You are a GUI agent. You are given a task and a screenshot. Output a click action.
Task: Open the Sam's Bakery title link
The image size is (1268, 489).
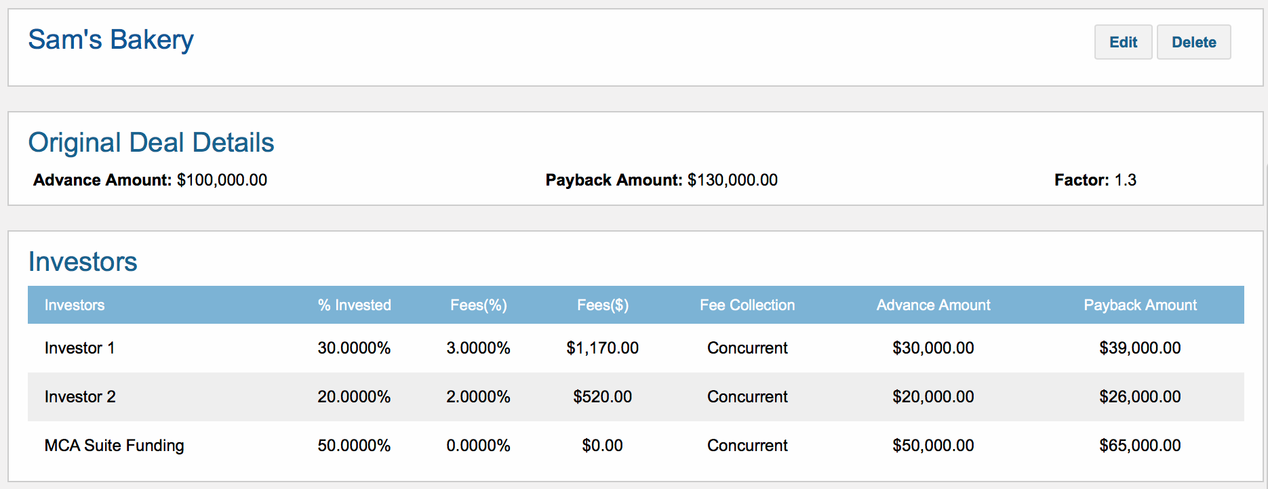pyautogui.click(x=111, y=40)
